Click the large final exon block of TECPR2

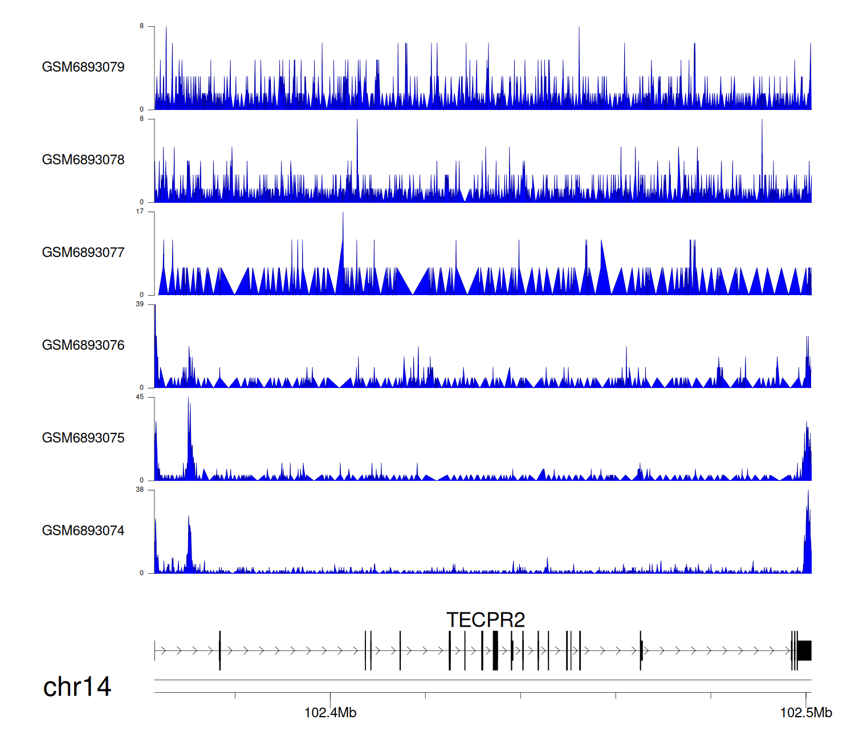804,651
